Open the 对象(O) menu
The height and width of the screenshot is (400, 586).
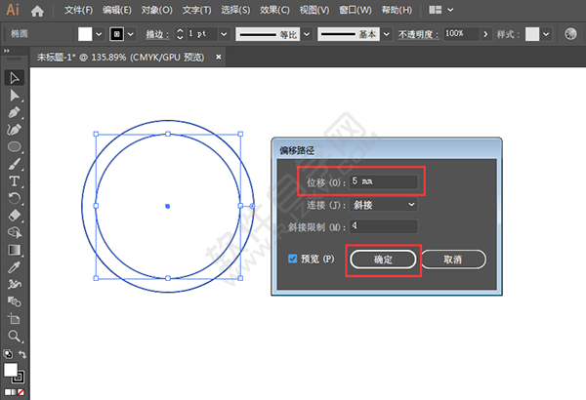[x=157, y=10]
